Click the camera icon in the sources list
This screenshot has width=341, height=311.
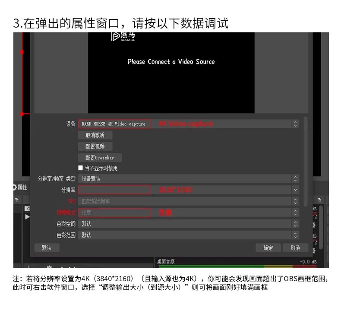(27, 209)
